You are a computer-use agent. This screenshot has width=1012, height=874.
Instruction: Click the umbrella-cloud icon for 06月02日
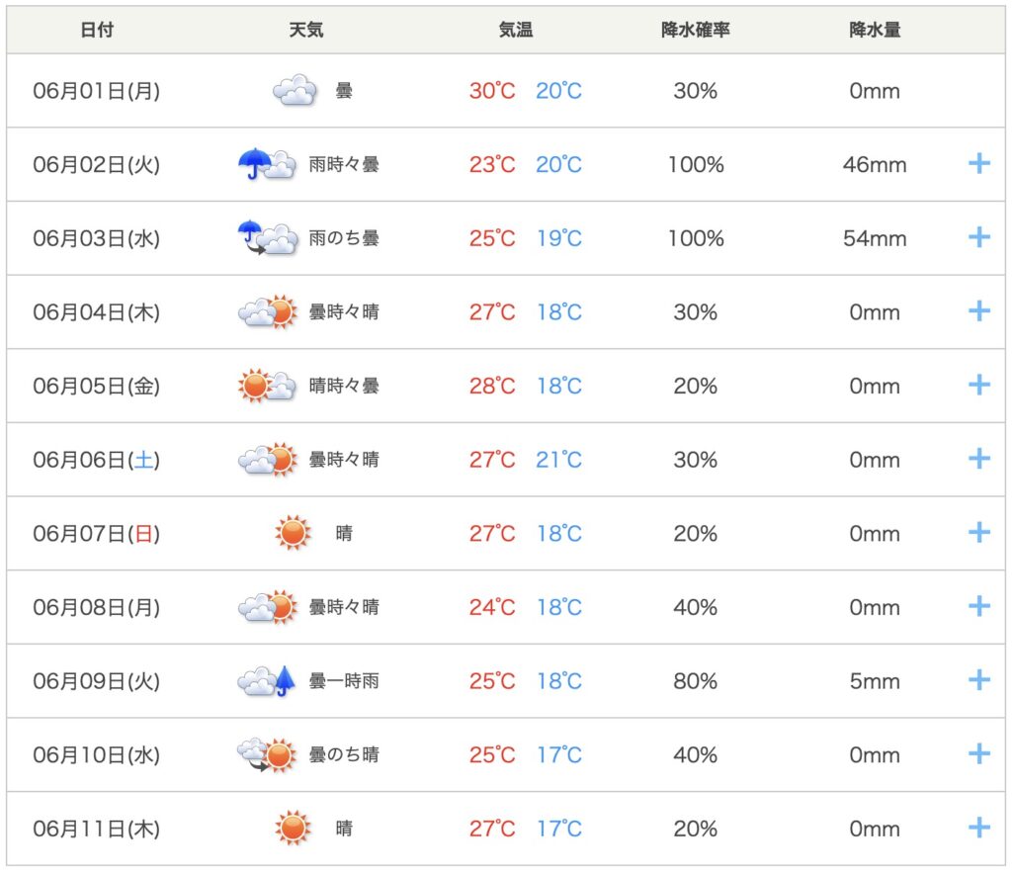(267, 164)
